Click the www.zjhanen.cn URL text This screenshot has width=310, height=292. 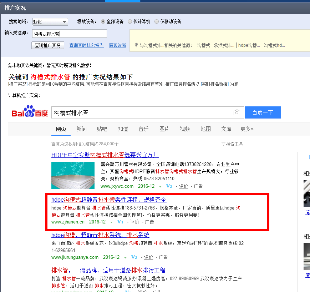pyautogui.click(x=68, y=222)
